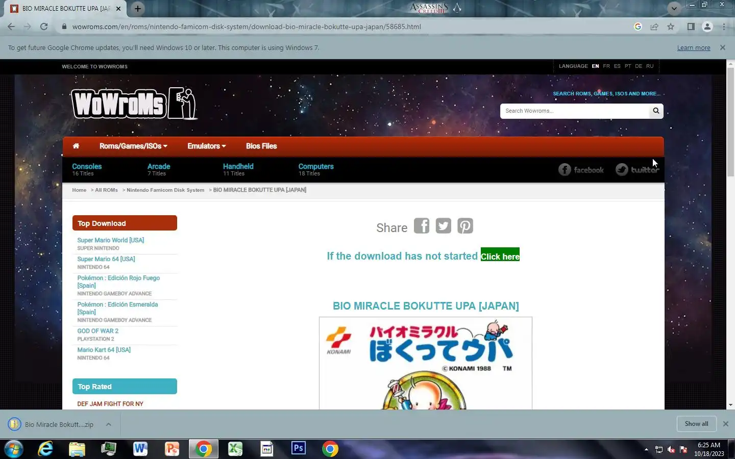Open Bios Files menu item
This screenshot has width=735, height=459.
click(x=261, y=146)
